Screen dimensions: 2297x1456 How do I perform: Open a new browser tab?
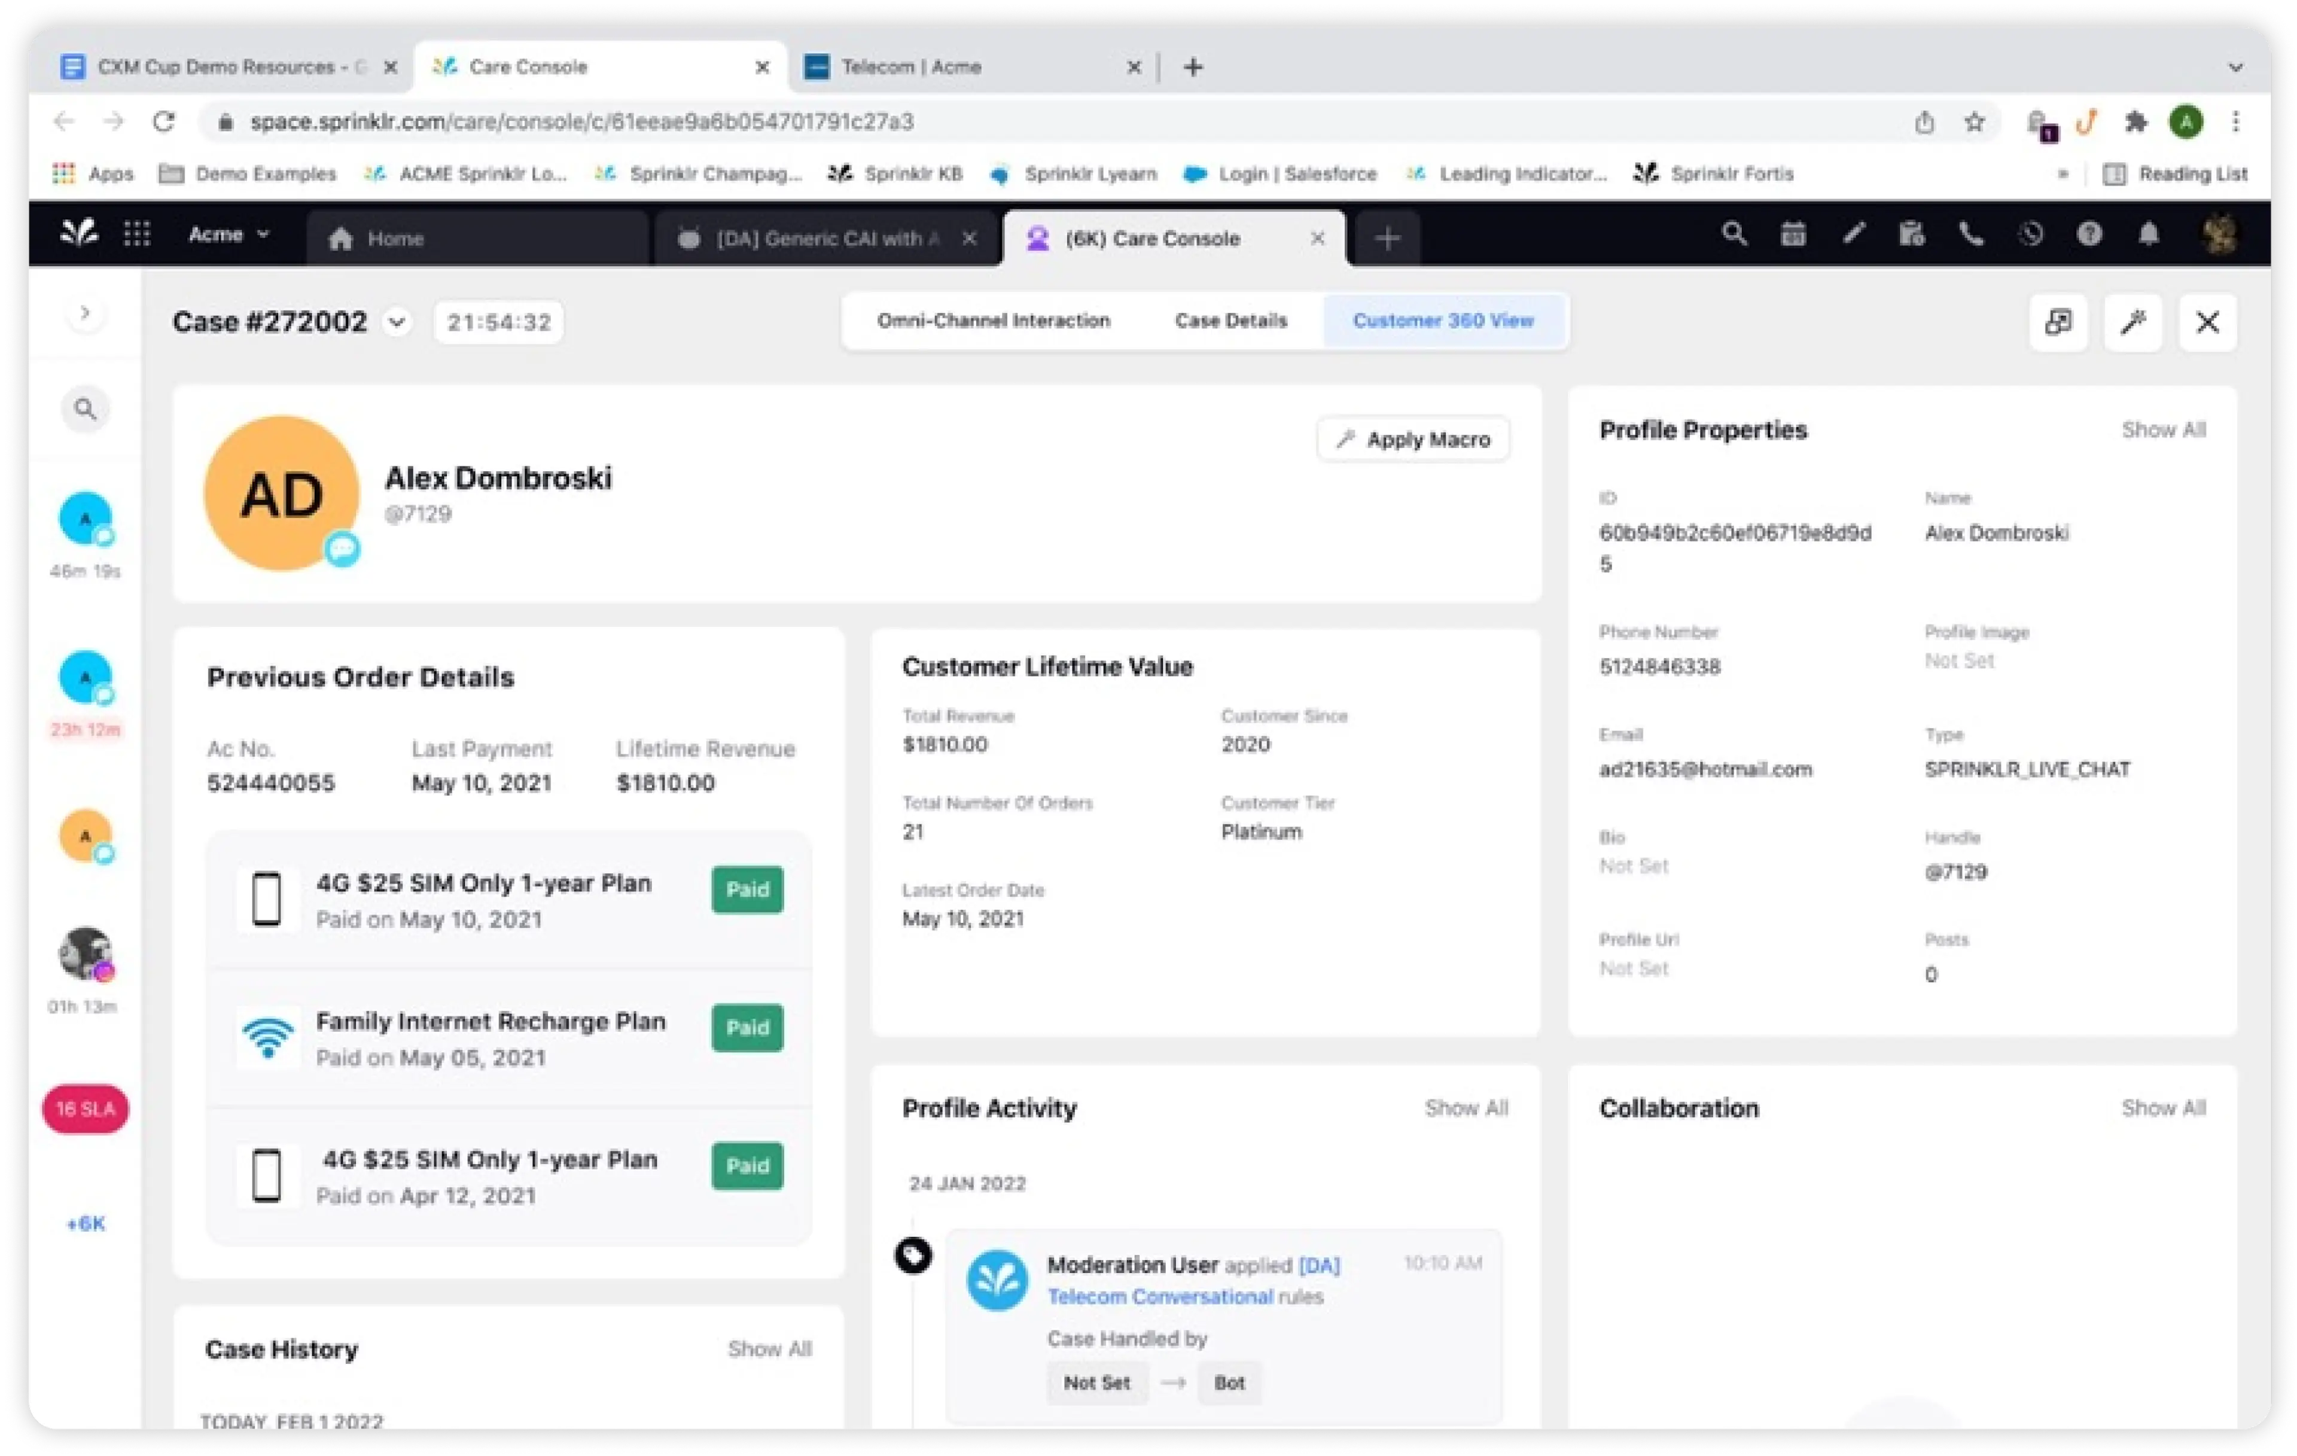(x=1192, y=67)
